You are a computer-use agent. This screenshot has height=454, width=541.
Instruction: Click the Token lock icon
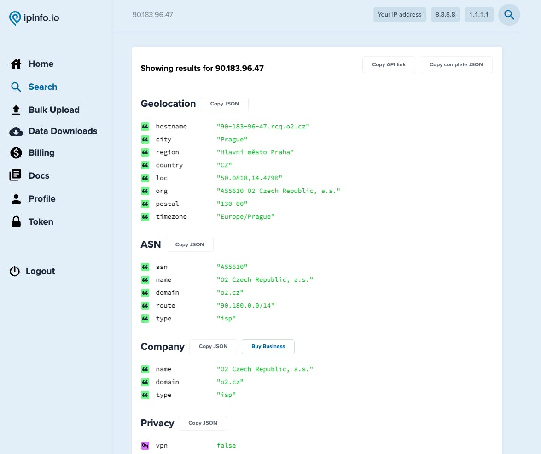(16, 221)
